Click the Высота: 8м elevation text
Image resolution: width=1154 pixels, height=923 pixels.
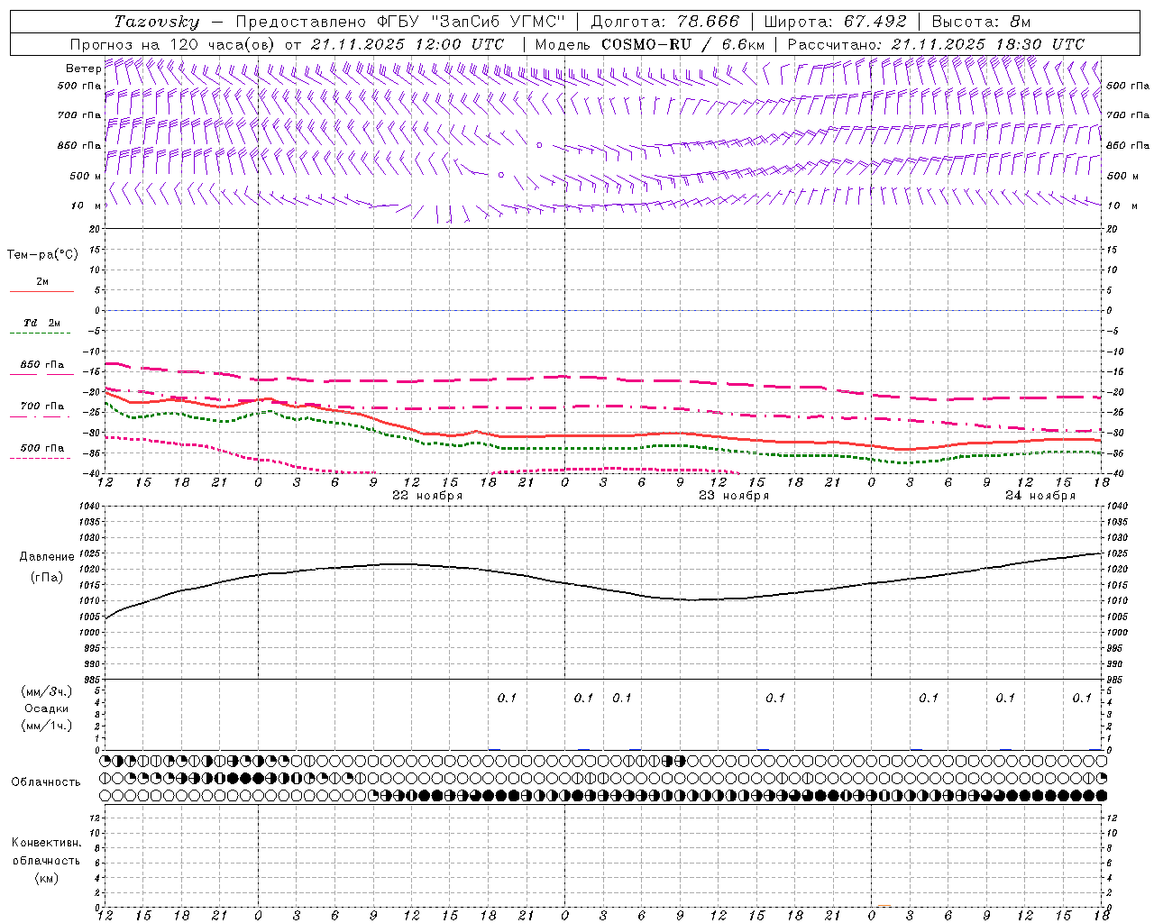click(x=980, y=22)
